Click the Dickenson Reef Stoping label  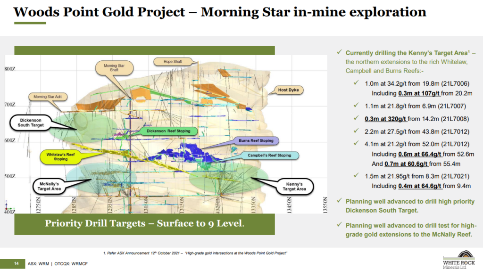coord(168,131)
